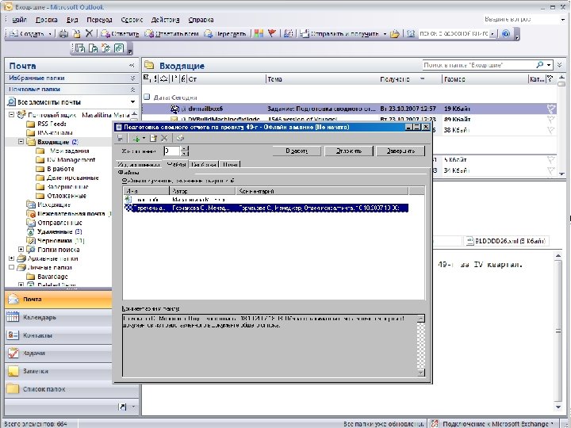Screen dimensions: 571x428
Task: Open the Контакты navigation button
Action: pos(58,335)
